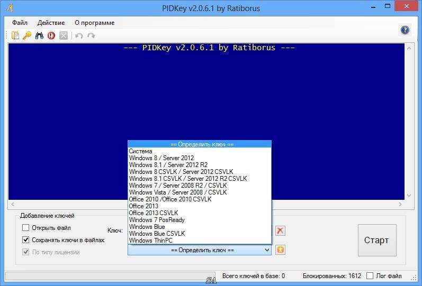The width and height of the screenshot is (422, 286).
Task: Enable the Открыть файл checkbox
Action: click(x=25, y=228)
